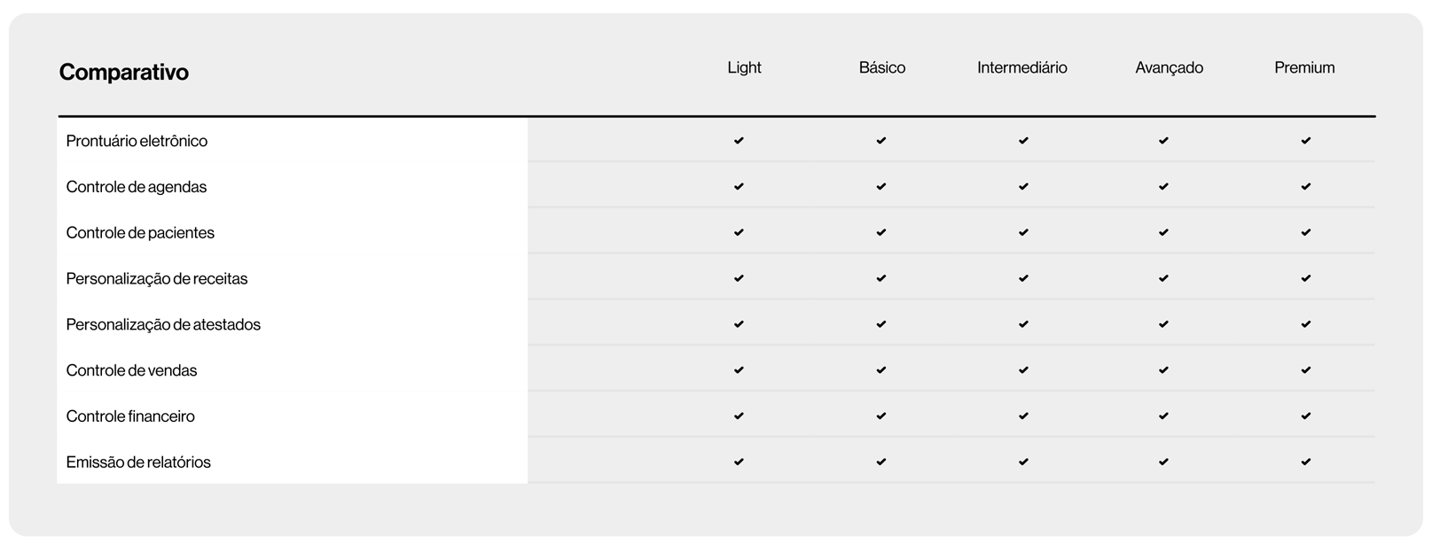Click the Controle financeiro feature label

[x=130, y=416]
